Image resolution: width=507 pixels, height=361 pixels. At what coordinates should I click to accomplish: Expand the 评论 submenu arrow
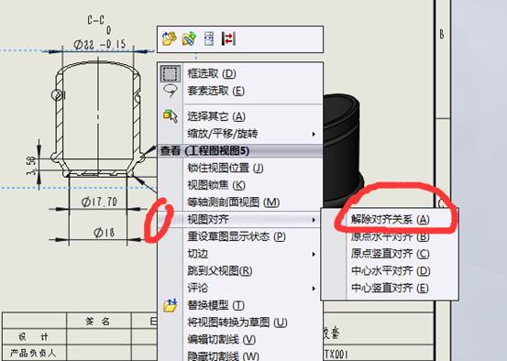click(x=314, y=289)
